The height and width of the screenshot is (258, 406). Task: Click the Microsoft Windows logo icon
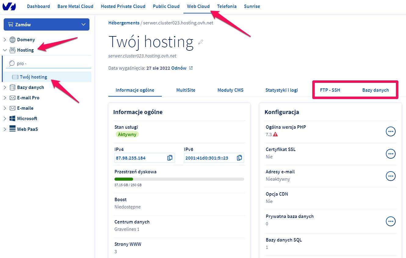(13, 119)
